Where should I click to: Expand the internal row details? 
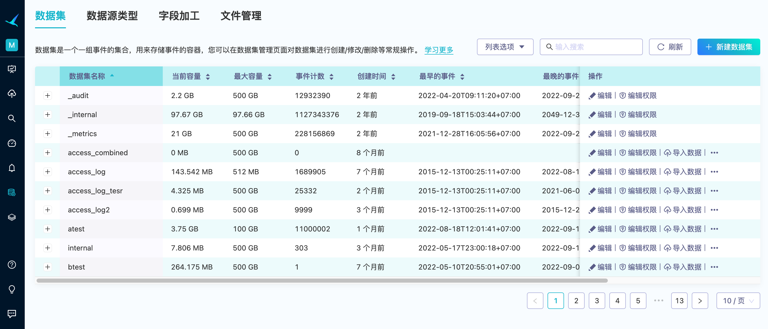point(48,248)
